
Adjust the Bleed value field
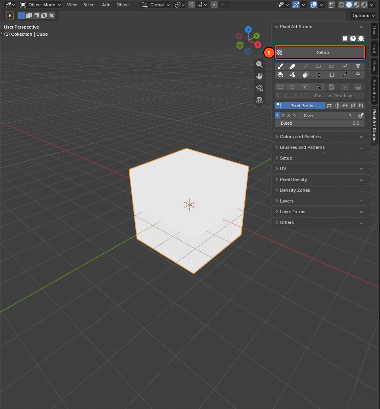320,123
